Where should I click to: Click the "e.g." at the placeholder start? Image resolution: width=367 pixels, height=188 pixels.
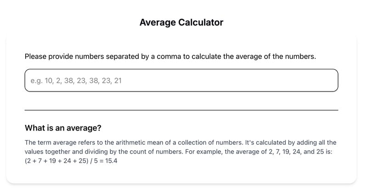click(36, 80)
